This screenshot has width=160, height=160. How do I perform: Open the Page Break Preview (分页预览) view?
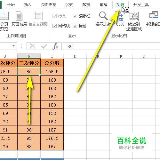click(4, 21)
